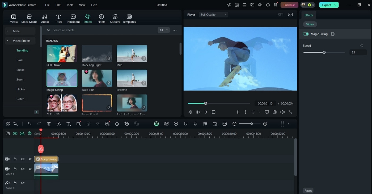Toggle the Magic Swing effect switch
Screen dimensions: 372x194
click(x=306, y=34)
